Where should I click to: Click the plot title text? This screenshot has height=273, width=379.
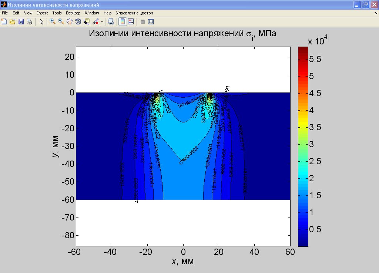click(182, 34)
